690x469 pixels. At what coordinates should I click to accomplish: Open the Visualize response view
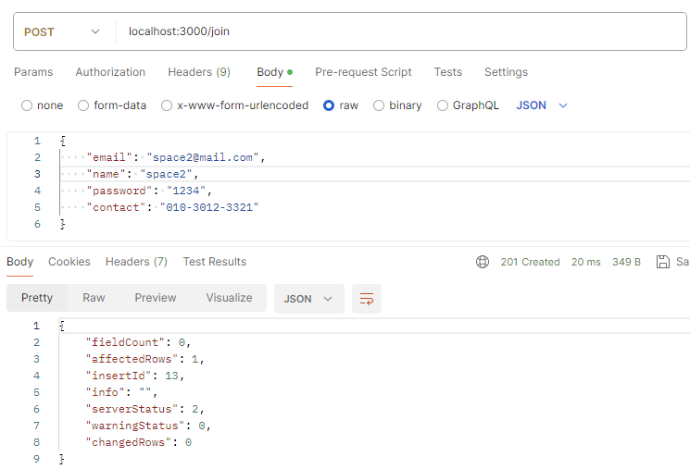coord(229,298)
